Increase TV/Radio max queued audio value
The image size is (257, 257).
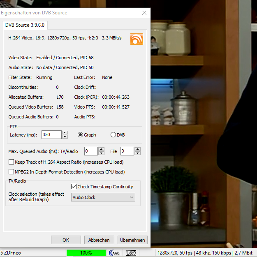[101, 149]
